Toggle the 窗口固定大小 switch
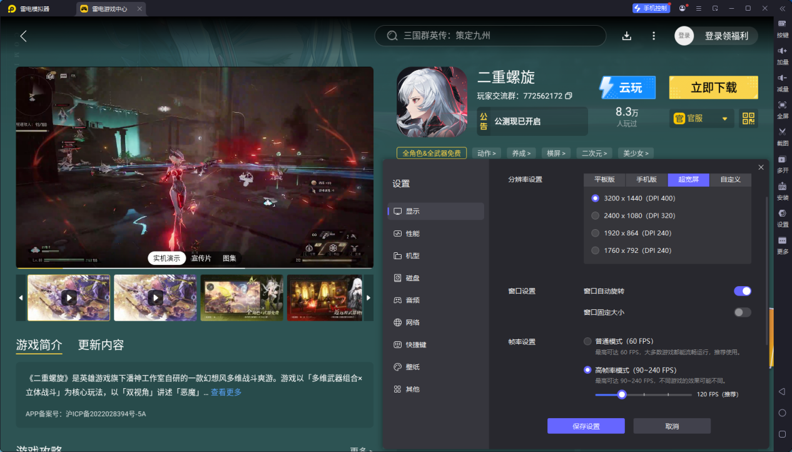This screenshot has height=452, width=792. coord(743,312)
